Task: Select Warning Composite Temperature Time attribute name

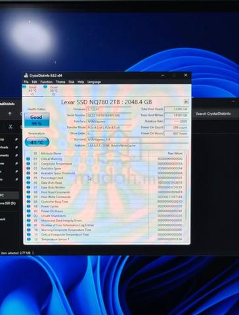Action: (66, 230)
